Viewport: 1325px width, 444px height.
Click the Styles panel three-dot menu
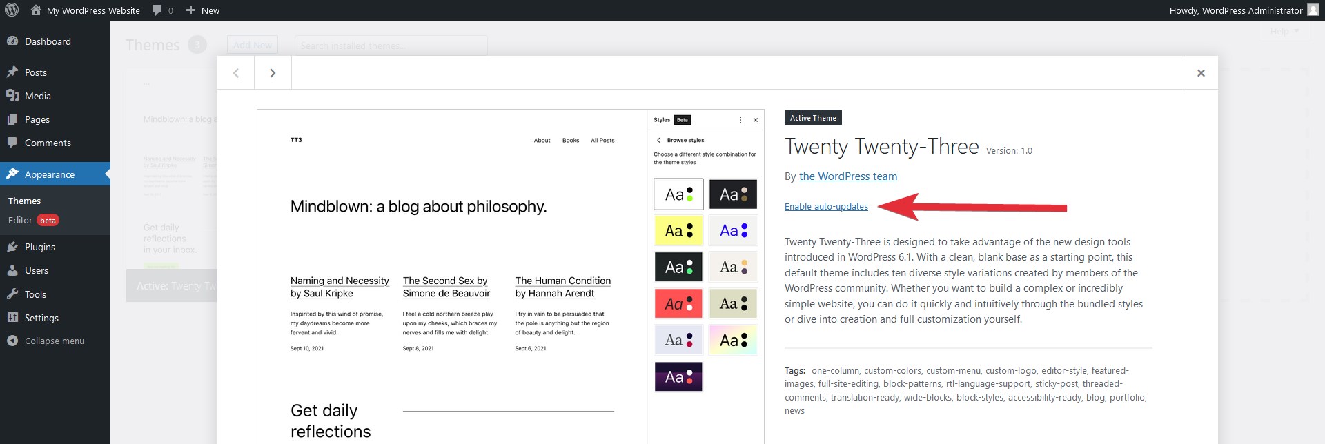tap(740, 120)
